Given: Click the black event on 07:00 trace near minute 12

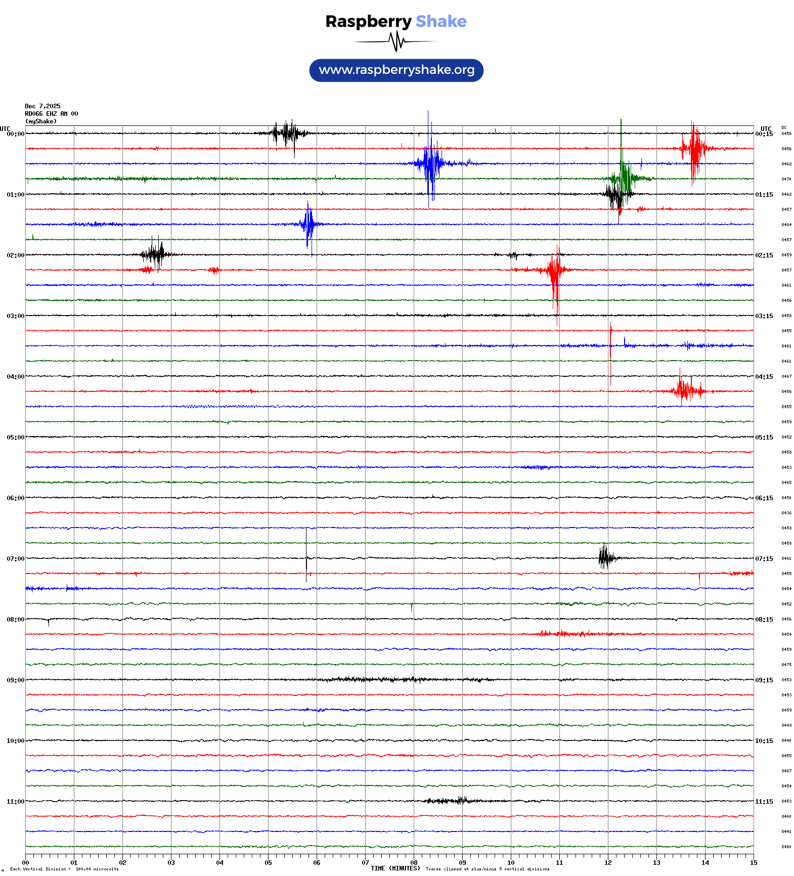Looking at the screenshot, I should [605, 558].
